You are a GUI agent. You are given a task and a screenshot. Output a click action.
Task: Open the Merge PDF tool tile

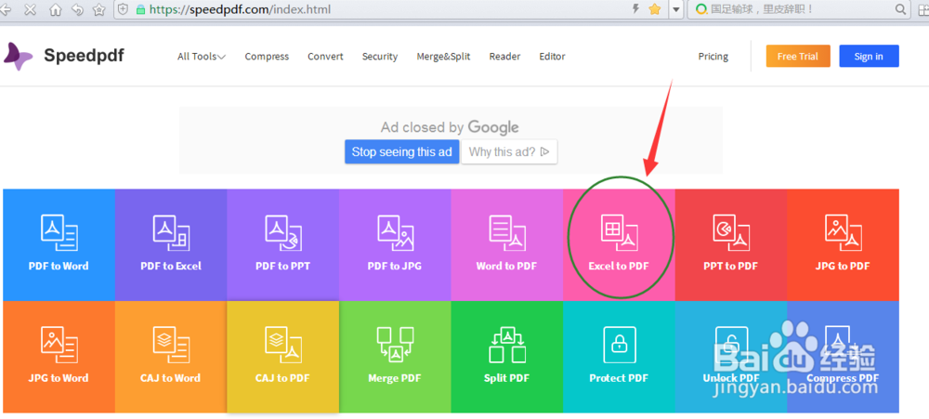click(395, 357)
